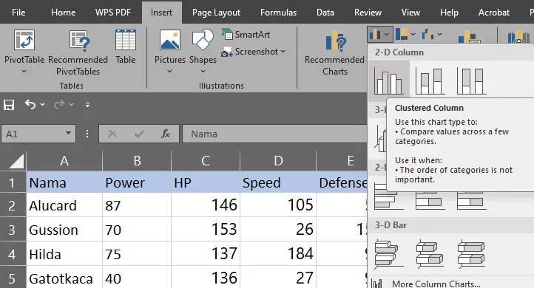Screen dimensions: 534x288
Task: Expand the PivotTable dropdown arrow
Action: coord(24,72)
